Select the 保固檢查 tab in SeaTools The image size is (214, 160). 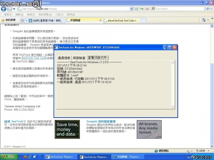(x=79, y=58)
